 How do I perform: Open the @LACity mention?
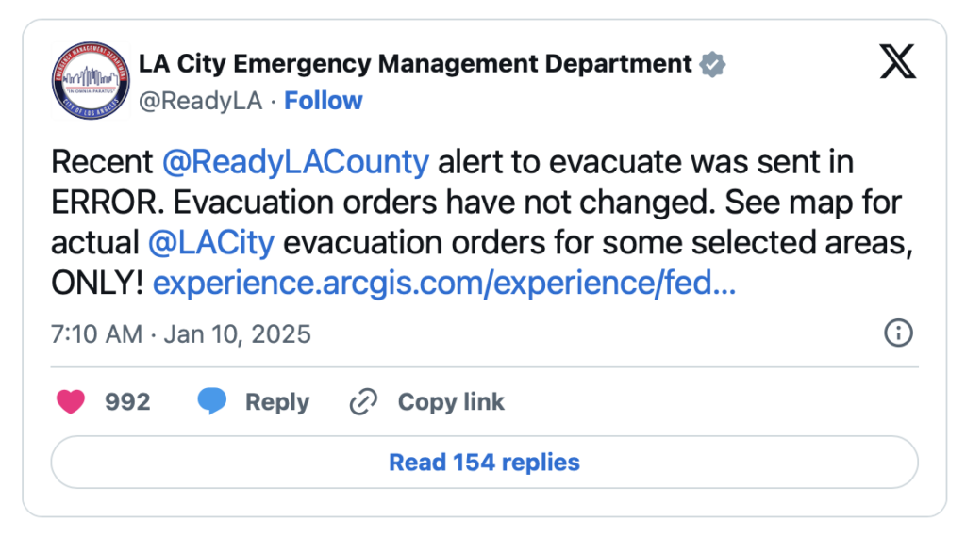tap(211, 242)
